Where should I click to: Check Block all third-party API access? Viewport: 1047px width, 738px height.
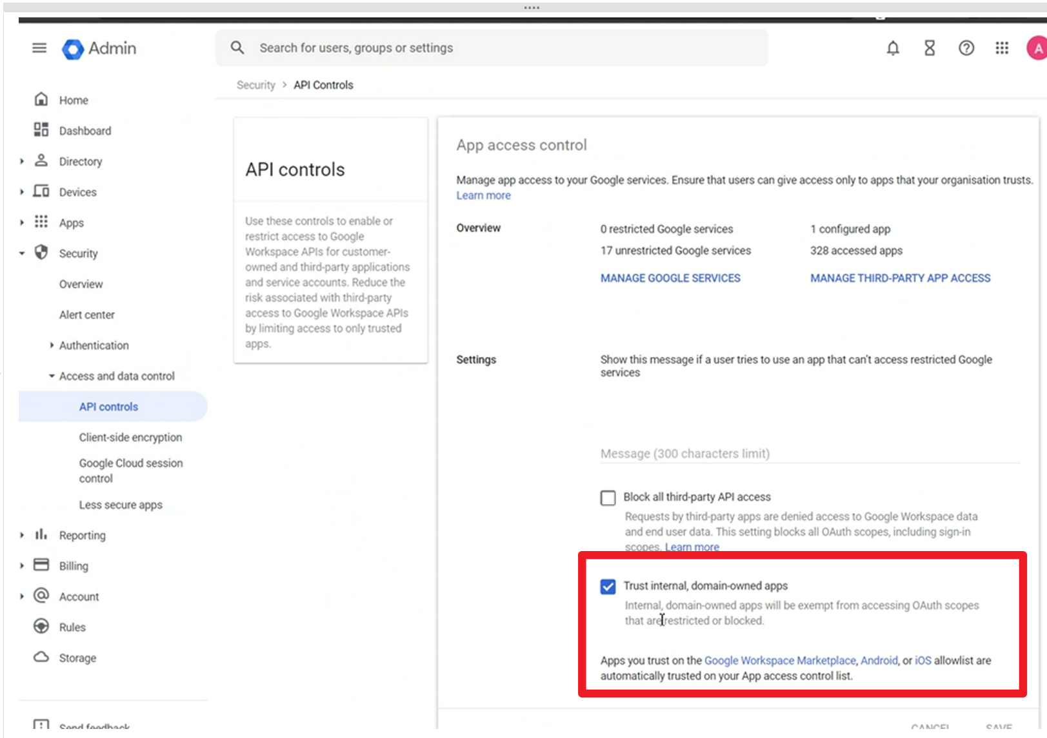(608, 498)
